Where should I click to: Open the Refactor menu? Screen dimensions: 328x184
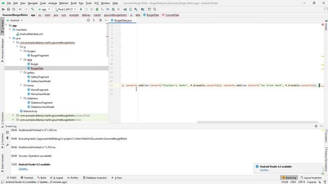click(x=64, y=4)
